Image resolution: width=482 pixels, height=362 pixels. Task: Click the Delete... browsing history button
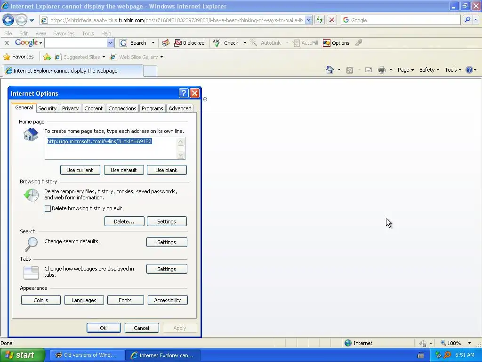124,222
